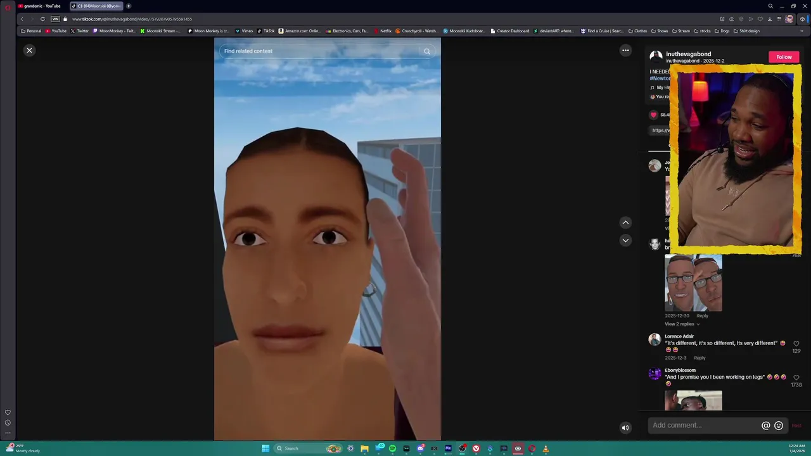The height and width of the screenshot is (456, 811).
Task: Click Ebonyblossom's avatar
Action: pos(655,374)
